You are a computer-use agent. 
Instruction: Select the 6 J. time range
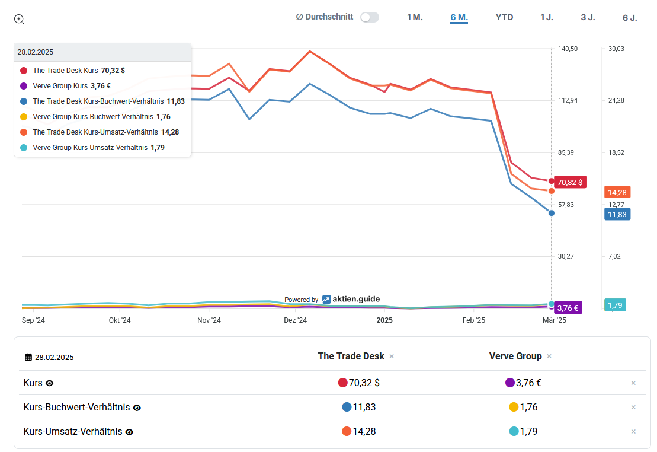point(630,18)
